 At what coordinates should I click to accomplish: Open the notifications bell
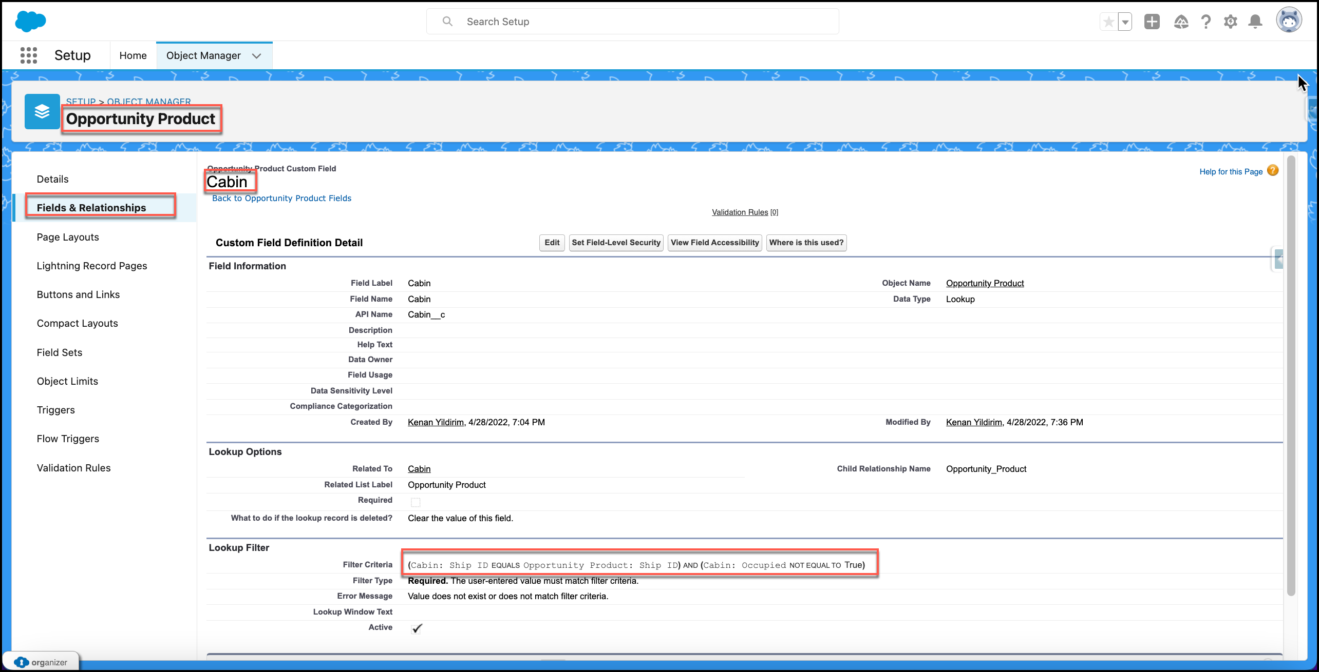[1255, 22]
